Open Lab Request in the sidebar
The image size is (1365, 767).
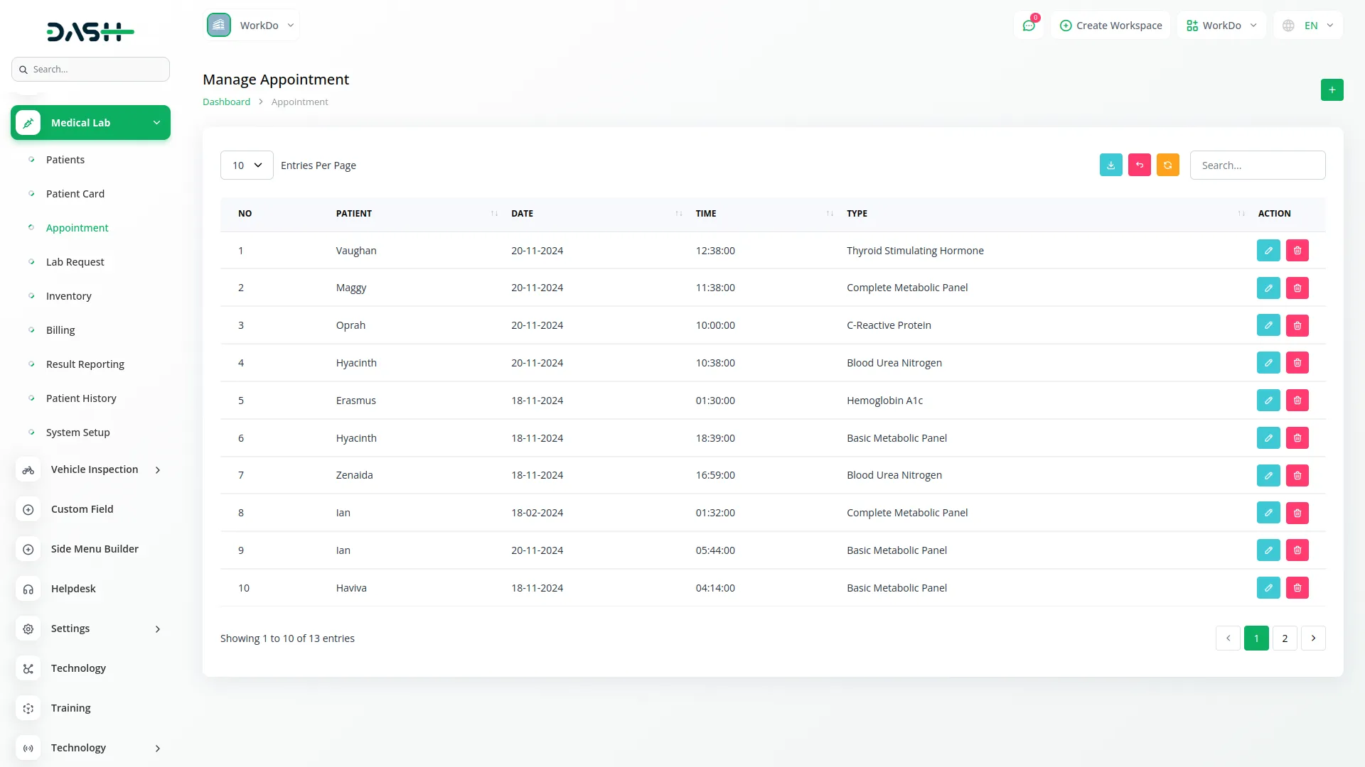coord(75,262)
